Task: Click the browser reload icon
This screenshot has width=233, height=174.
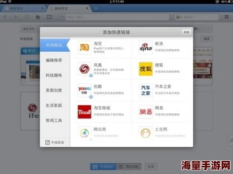Action: click(x=27, y=17)
